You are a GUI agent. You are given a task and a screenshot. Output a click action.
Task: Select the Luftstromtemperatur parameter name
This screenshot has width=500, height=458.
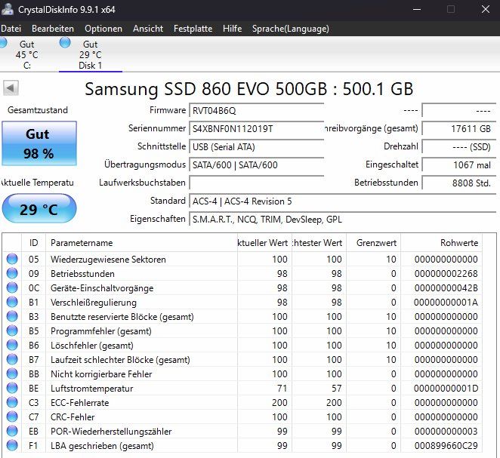[x=92, y=389]
